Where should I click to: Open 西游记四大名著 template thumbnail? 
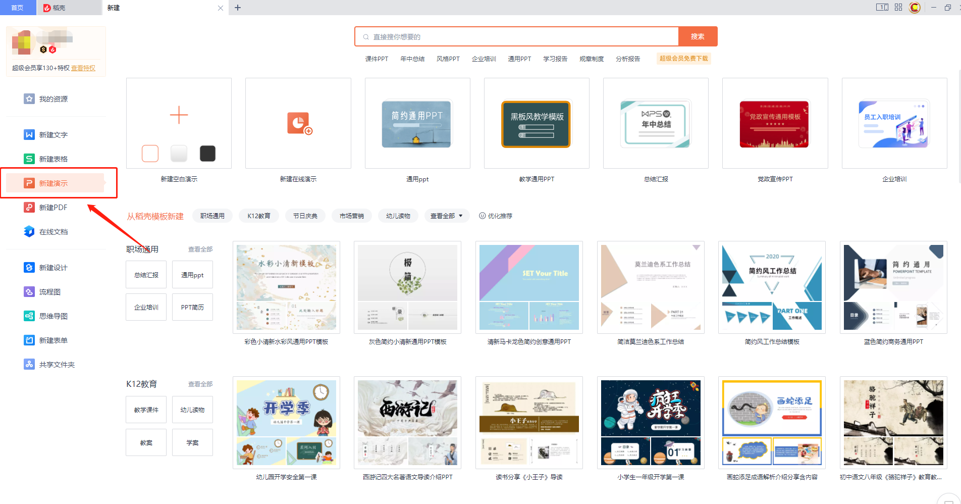pos(407,423)
